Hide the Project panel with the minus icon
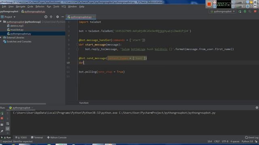This screenshot has width=259, height=145. pos(63,17)
